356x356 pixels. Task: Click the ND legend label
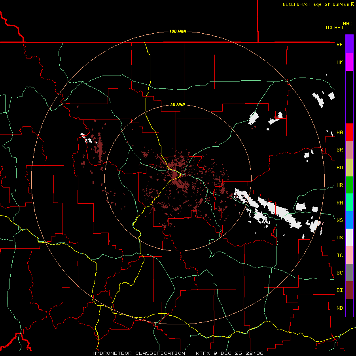[x=339, y=308]
